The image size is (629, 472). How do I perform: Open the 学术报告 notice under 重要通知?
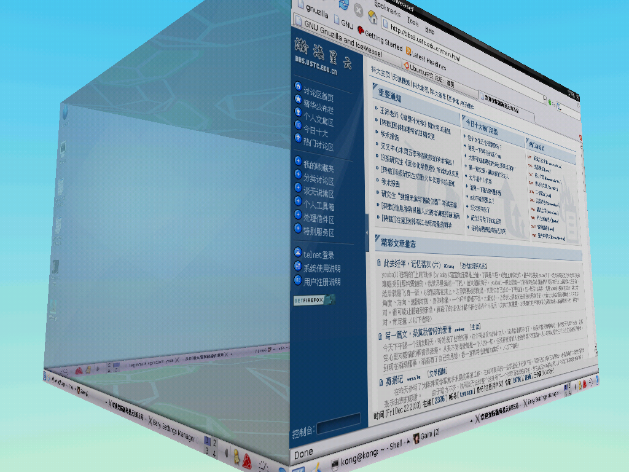390,136
